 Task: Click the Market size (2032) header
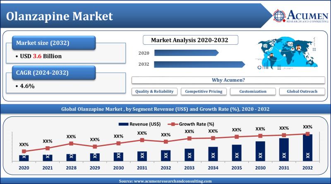(54, 43)
